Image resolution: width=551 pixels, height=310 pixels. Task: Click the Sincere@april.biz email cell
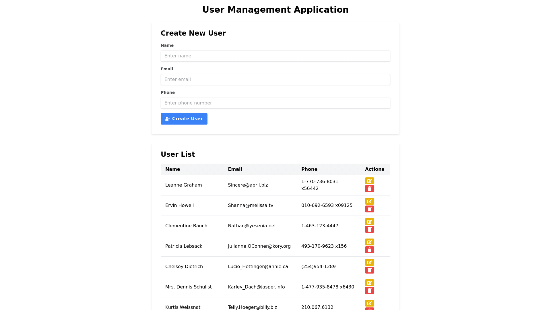[248, 185]
